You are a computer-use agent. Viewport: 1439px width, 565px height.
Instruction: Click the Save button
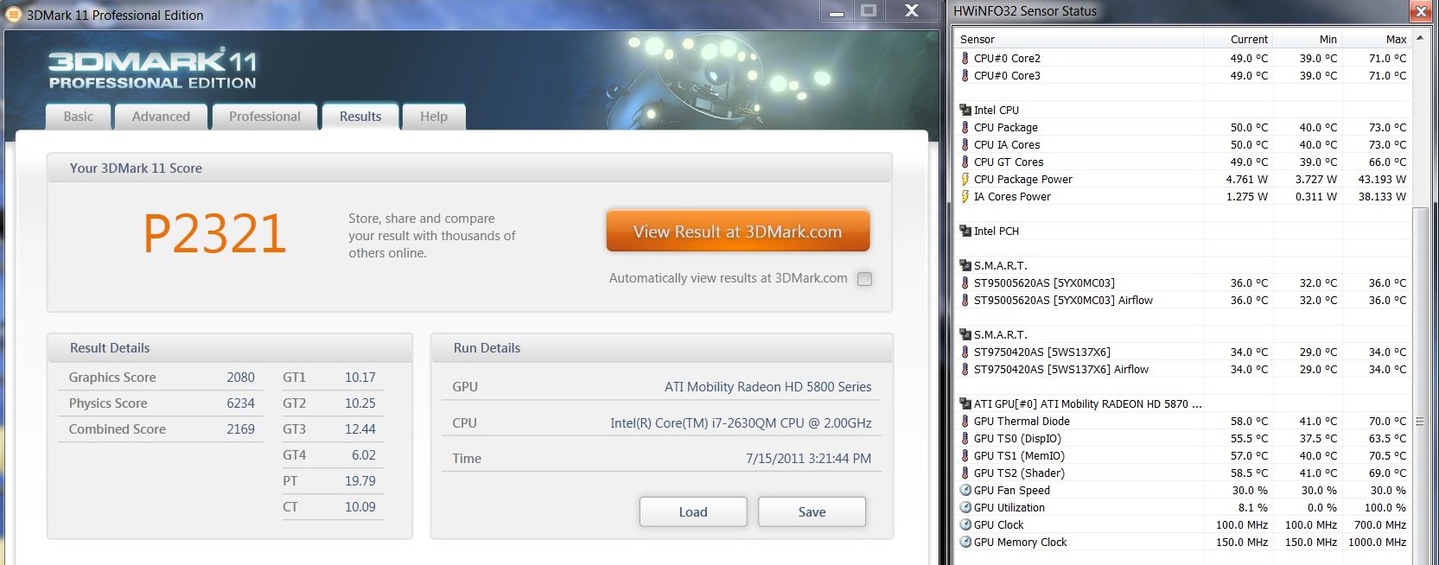[812, 511]
